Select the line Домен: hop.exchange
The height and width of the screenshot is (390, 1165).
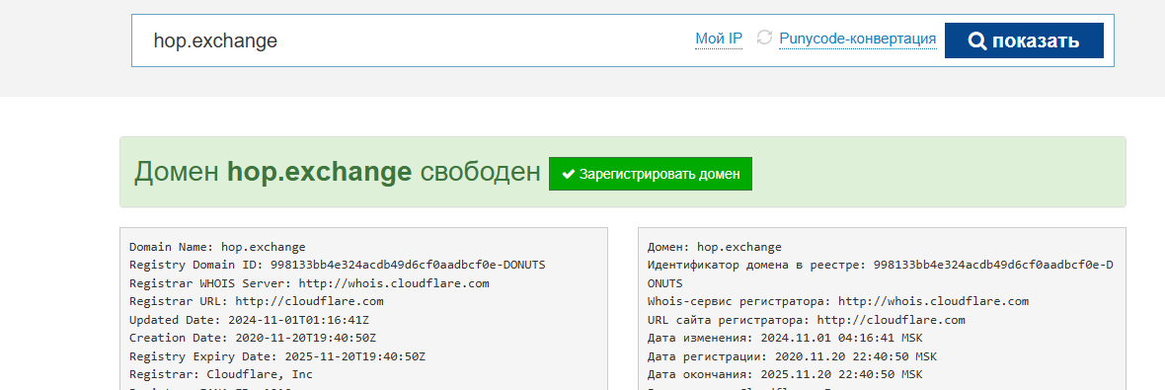(714, 247)
